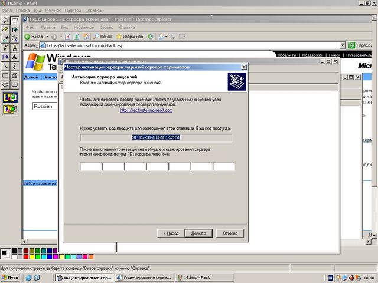This screenshot has height=283, width=378.
Task: Click Paint vertical scrollbar down arrow
Action: [374, 236]
